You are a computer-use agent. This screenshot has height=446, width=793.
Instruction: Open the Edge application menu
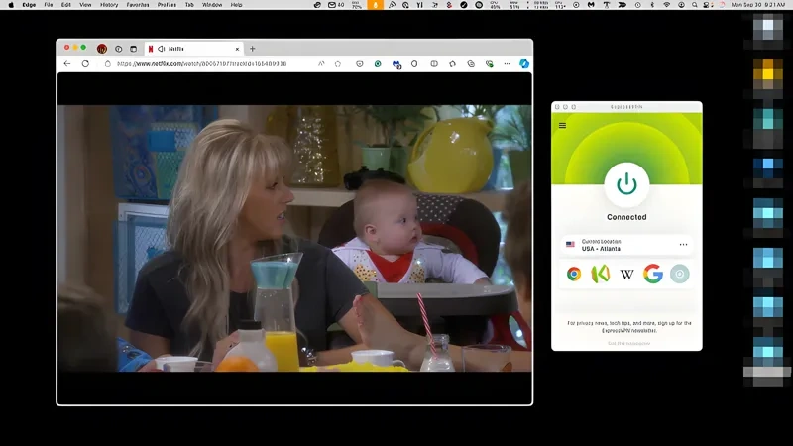(x=29, y=5)
